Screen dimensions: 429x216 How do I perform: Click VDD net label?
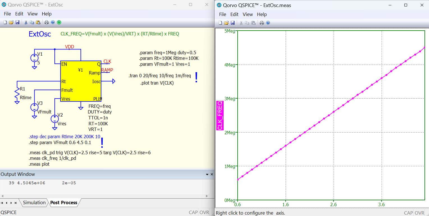pyautogui.click(x=70, y=47)
